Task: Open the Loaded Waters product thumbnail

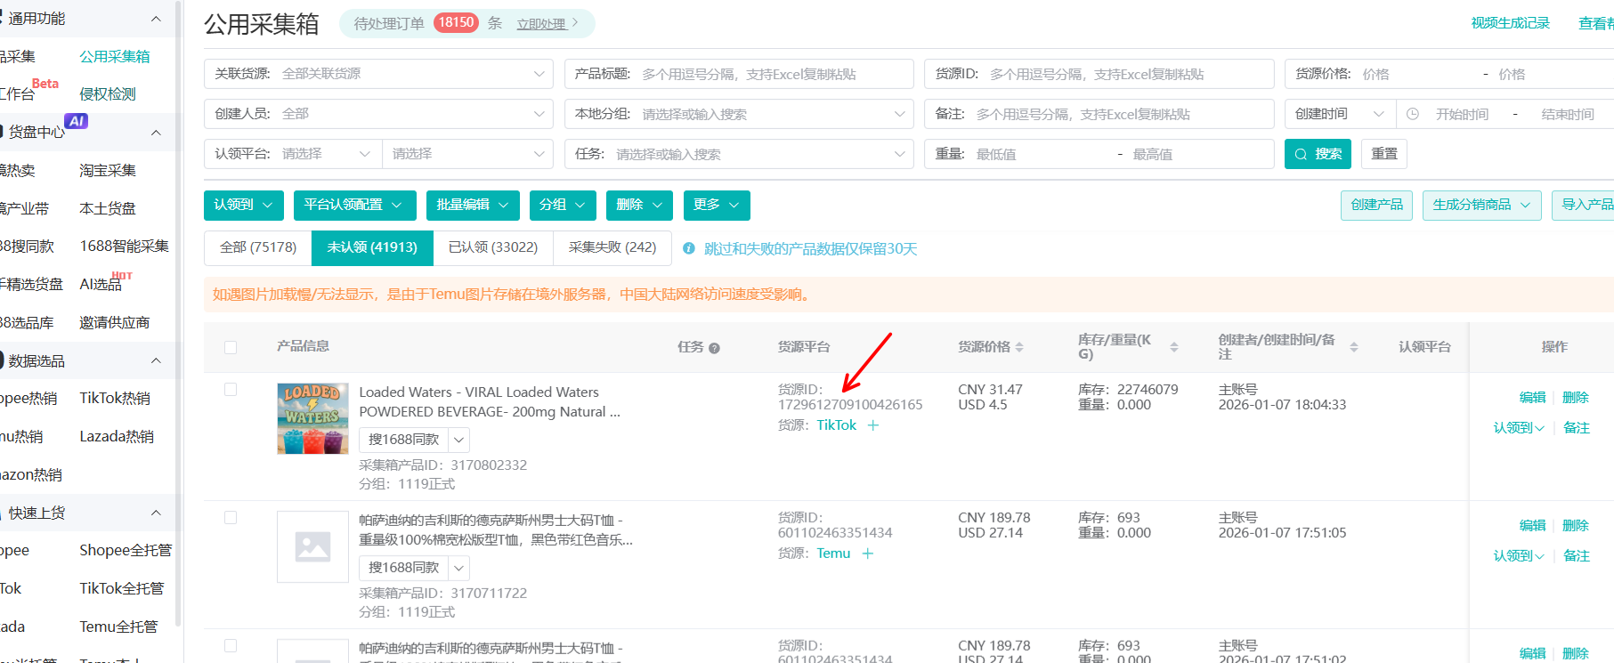Action: 312,418
